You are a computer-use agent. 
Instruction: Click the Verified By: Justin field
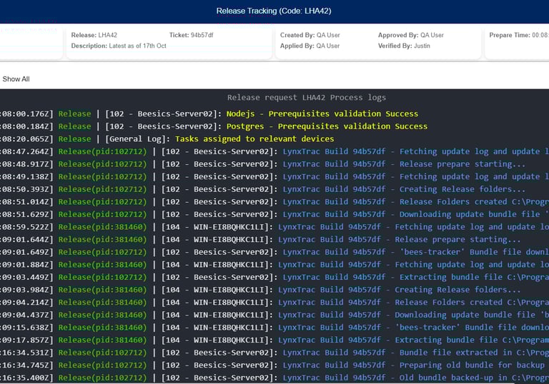404,46
